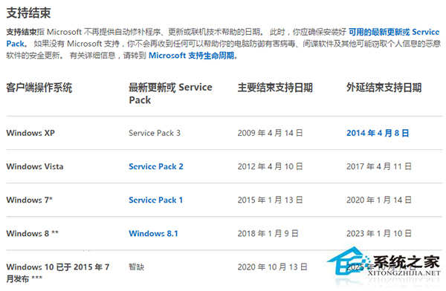This screenshot has height=291, width=446.
Task: Click the 2009 年 4 月 14 日 date
Action: pyautogui.click(x=271, y=133)
